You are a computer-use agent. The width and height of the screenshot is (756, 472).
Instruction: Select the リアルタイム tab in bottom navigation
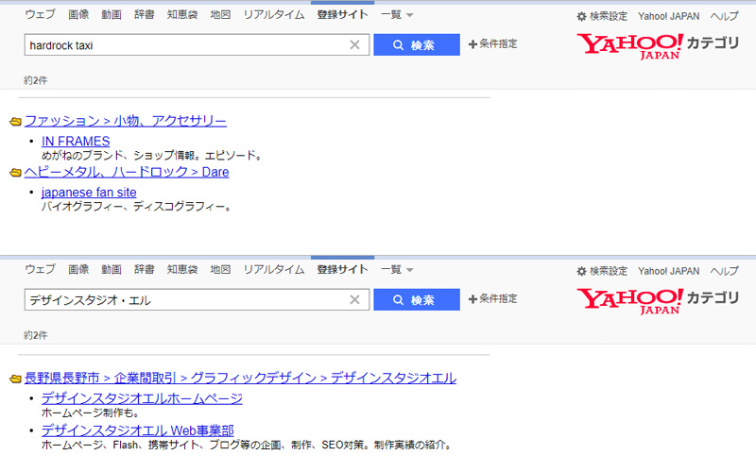(274, 269)
